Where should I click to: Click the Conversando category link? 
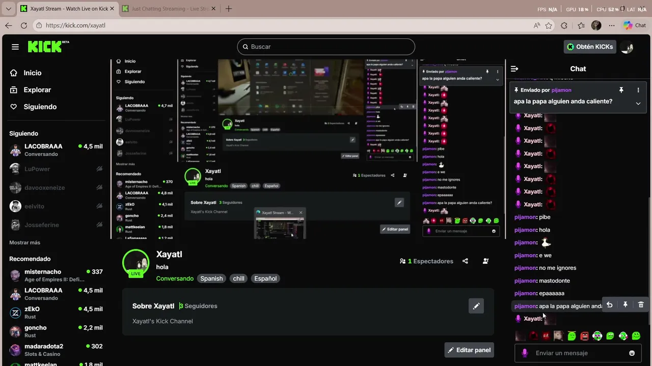175,279
